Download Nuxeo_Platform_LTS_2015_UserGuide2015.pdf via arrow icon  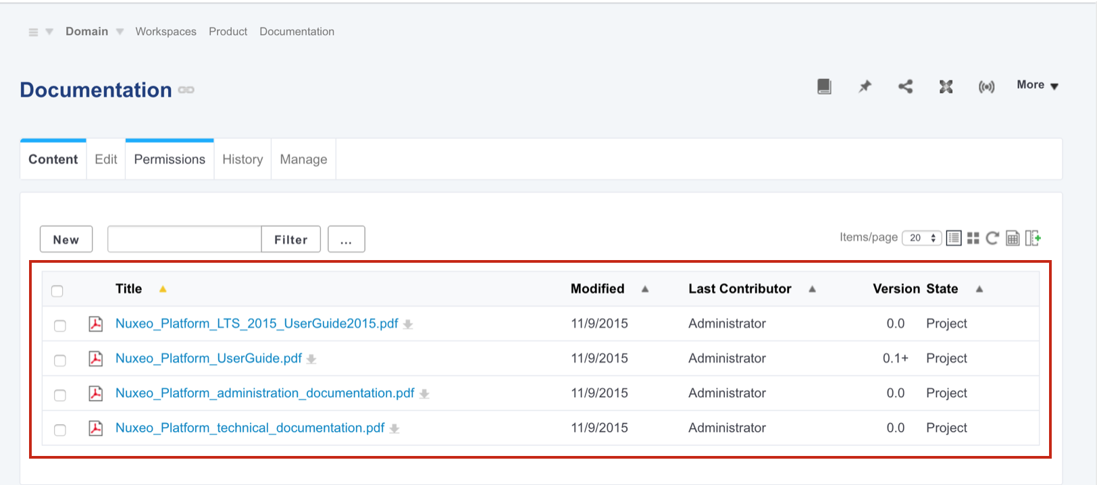click(x=408, y=325)
